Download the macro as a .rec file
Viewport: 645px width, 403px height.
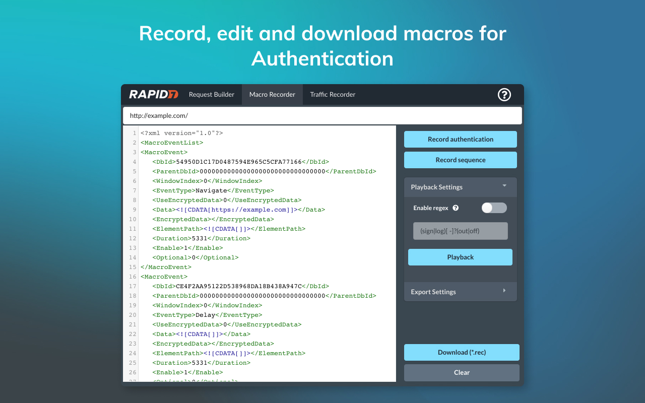462,352
